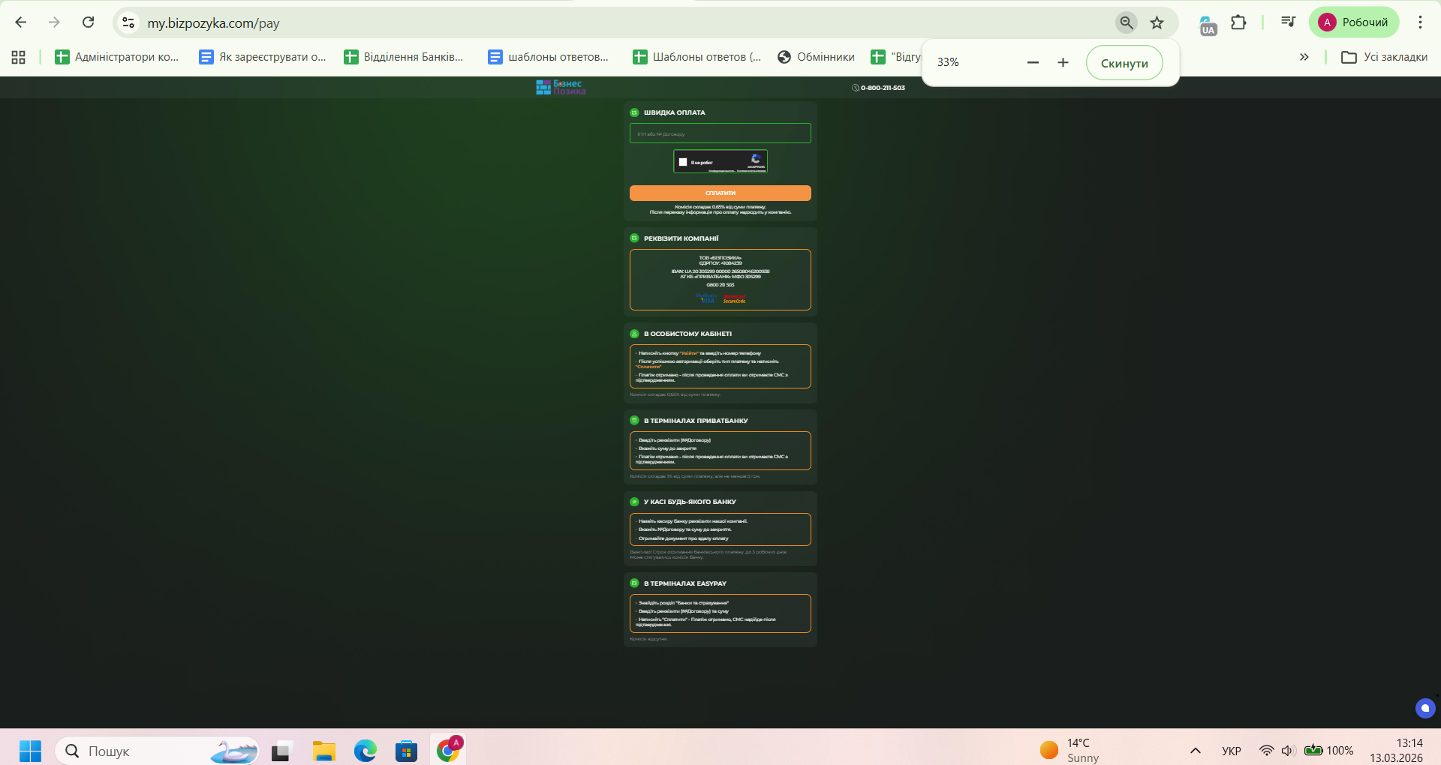Click the icon beside В ТЕРМІНАЛАХ ПРИВАТБАНКУ
The image size is (1441, 765).
coord(634,421)
